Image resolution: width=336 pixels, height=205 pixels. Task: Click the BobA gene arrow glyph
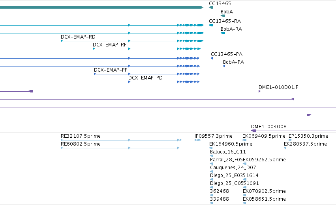click(x=223, y=16)
